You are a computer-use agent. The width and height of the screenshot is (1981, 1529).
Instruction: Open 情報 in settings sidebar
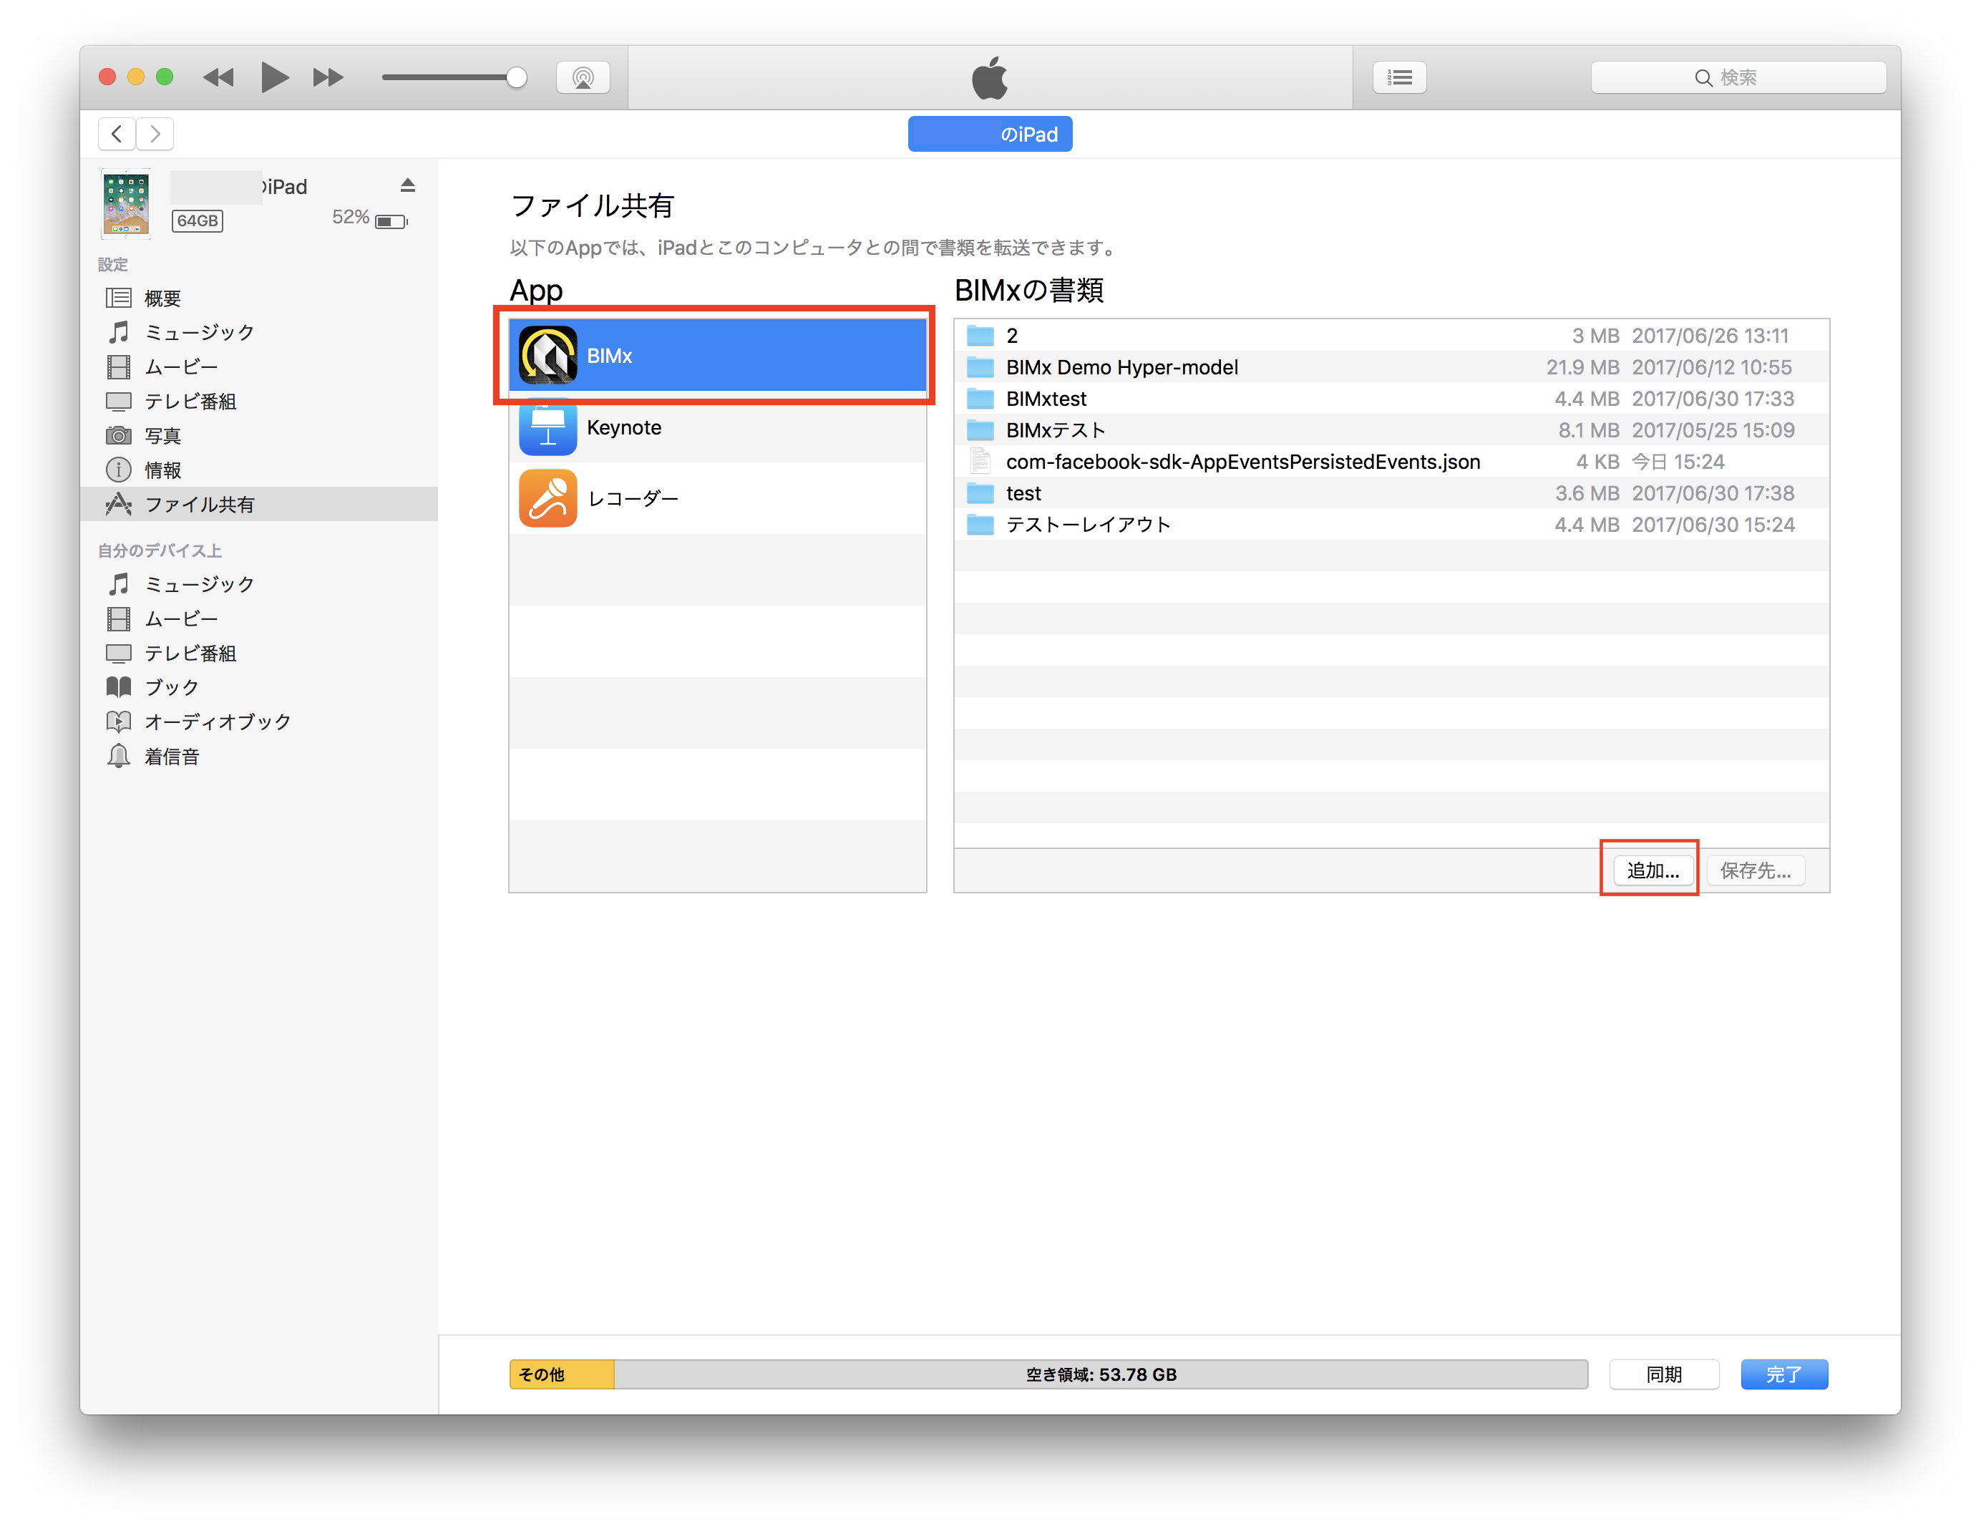[258, 470]
